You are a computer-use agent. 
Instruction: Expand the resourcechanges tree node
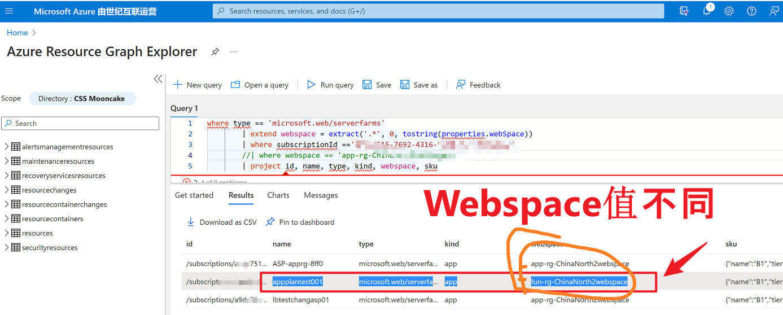pos(7,190)
